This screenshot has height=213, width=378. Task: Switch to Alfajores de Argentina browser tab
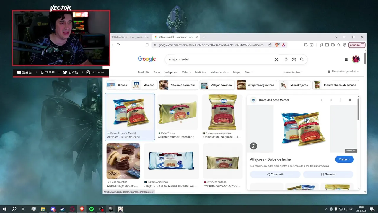(130, 37)
